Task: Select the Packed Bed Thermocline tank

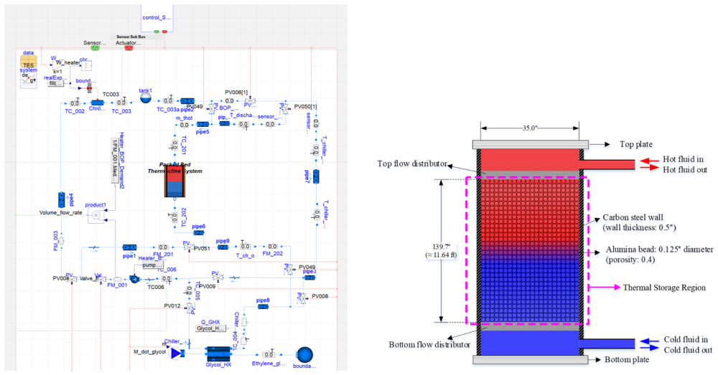Action: [x=174, y=181]
